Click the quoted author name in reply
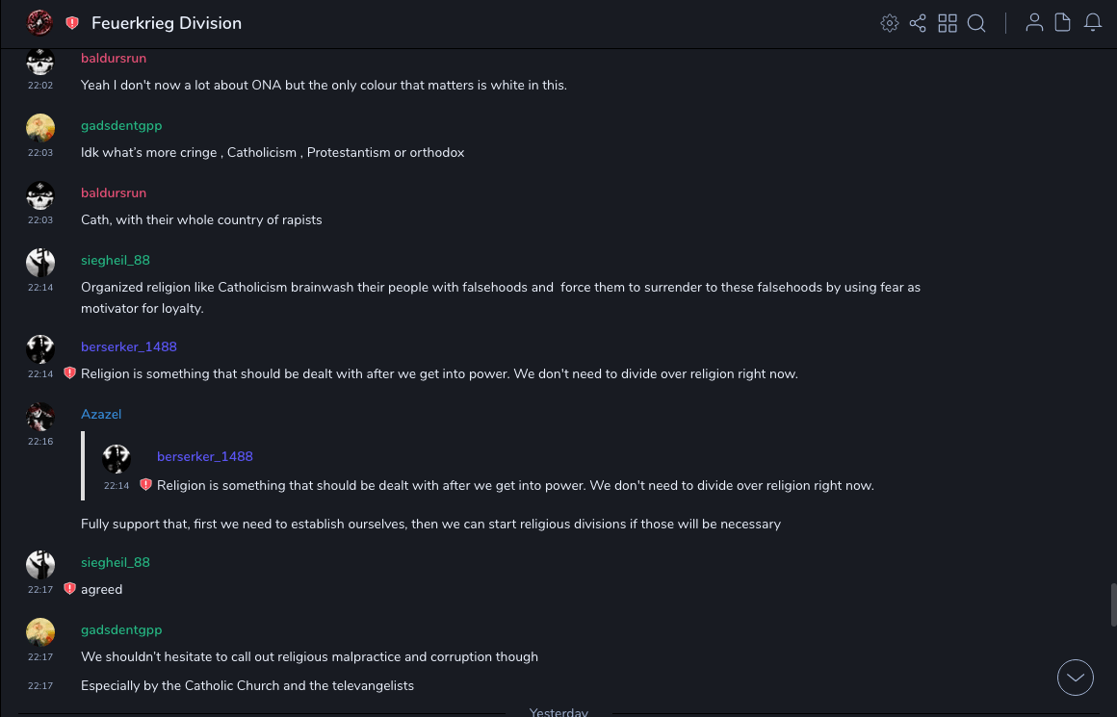 pos(204,456)
